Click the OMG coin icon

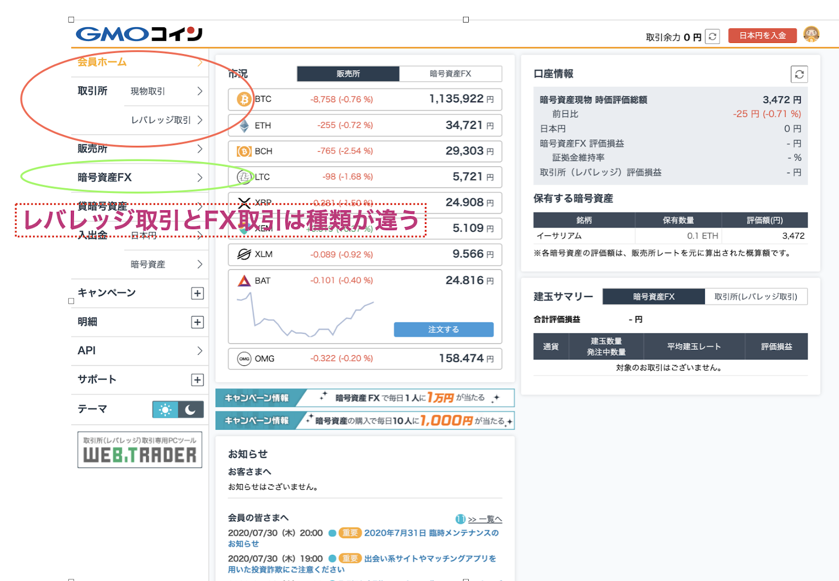[x=244, y=359]
